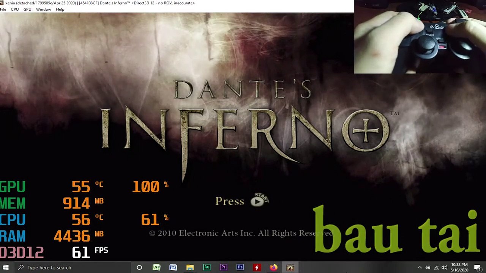Open Firefox from the taskbar
The width and height of the screenshot is (486, 273).
pyautogui.click(x=273, y=268)
